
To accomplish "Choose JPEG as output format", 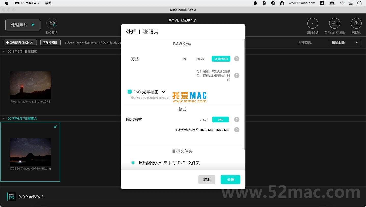I will point(203,120).
